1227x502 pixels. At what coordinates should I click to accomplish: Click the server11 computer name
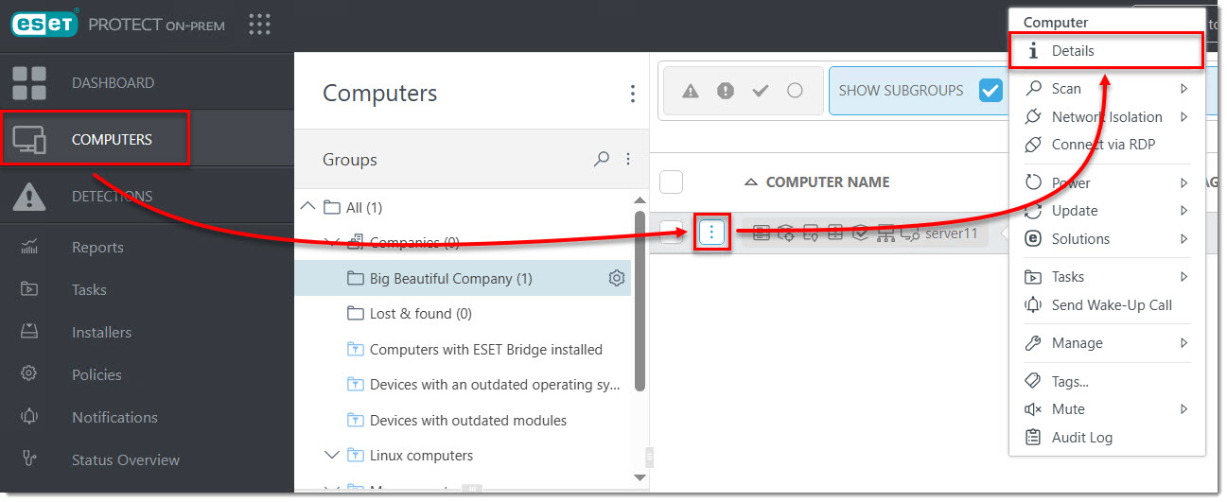point(951,233)
